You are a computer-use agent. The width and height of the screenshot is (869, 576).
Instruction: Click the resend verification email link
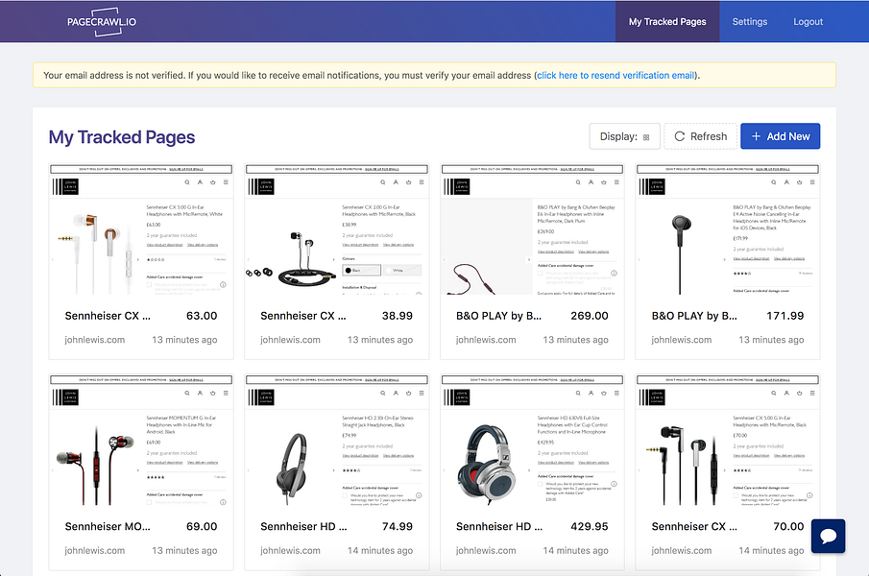pyautogui.click(x=616, y=75)
